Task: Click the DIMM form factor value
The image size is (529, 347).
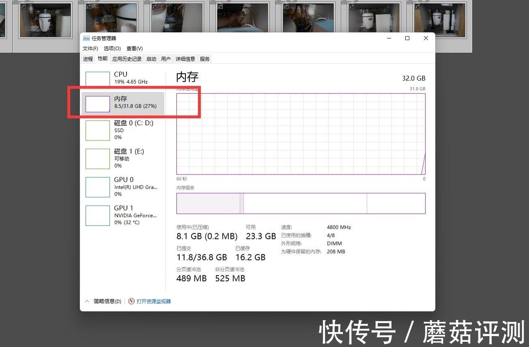Action: (x=334, y=243)
